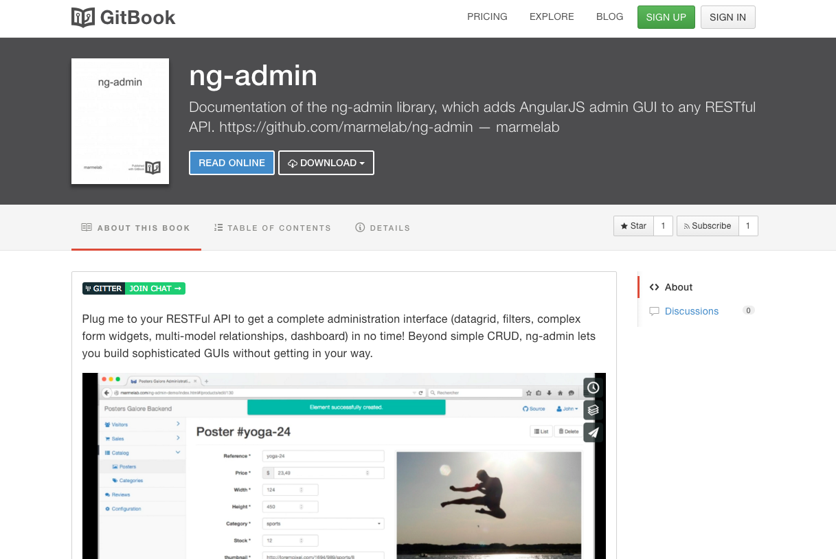The image size is (836, 559).
Task: Click the READ ONLINE button
Action: point(231,163)
